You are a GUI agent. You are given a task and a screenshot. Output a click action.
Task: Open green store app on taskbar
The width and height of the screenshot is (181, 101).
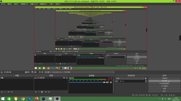(x=9, y=99)
